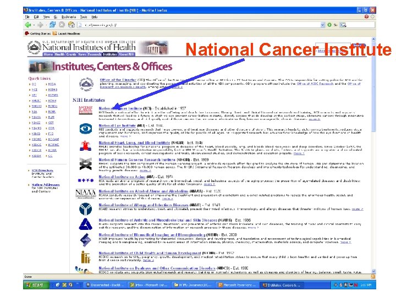Screen dimensions: 396x297
Task: Click the Child Health and Human Development logo
Action: [x=86, y=257]
